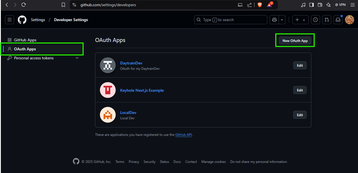Open the Keyhole Next.js Example link

(142, 90)
